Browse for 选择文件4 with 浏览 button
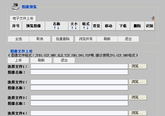This screenshot has width=165, height=116. point(138,113)
